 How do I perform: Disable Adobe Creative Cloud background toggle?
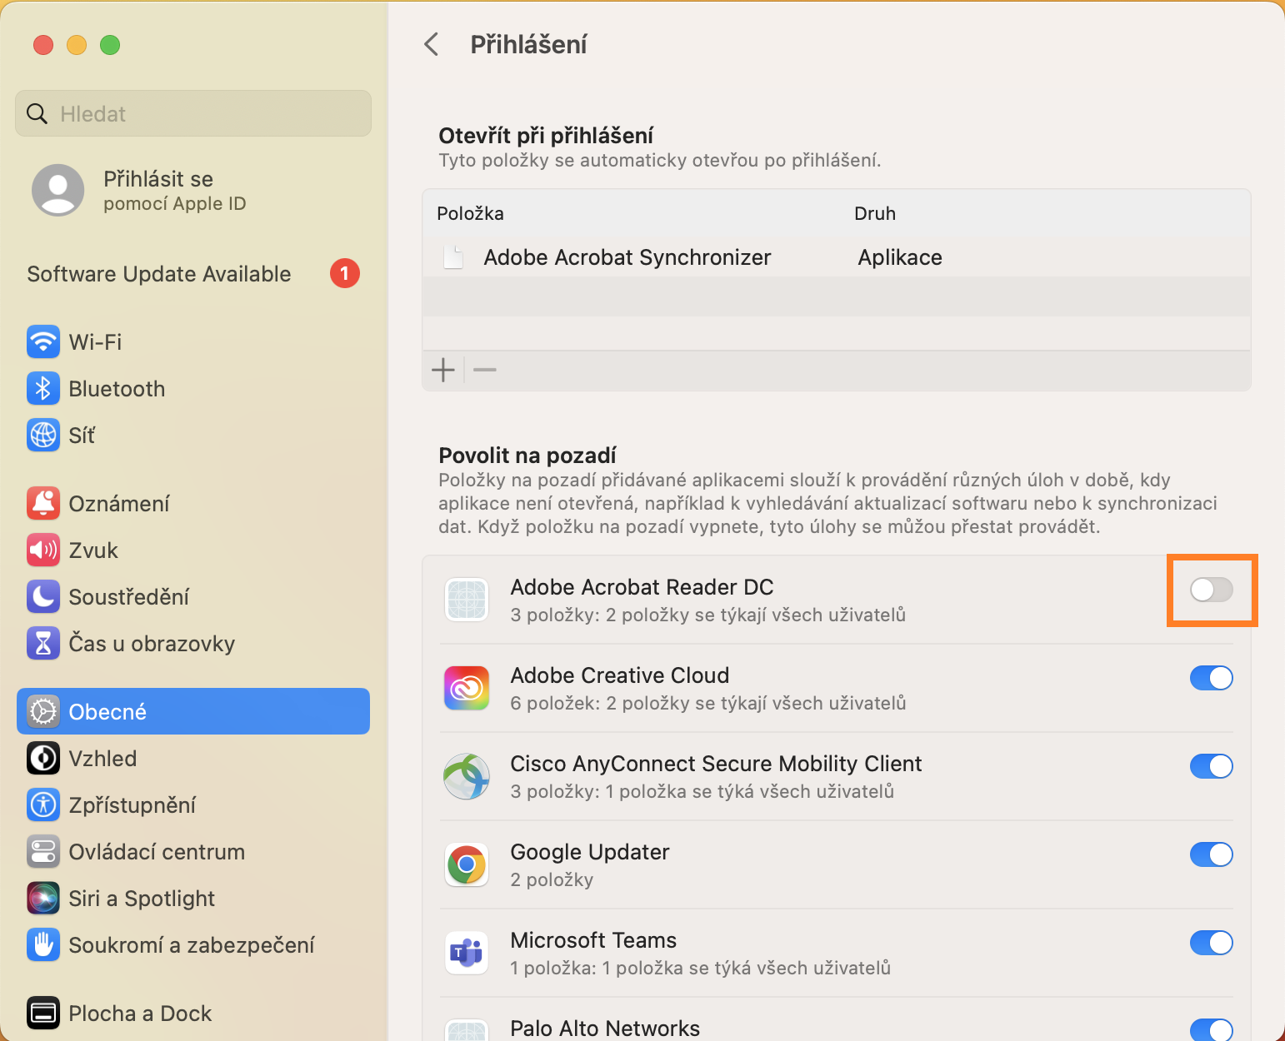(x=1211, y=678)
